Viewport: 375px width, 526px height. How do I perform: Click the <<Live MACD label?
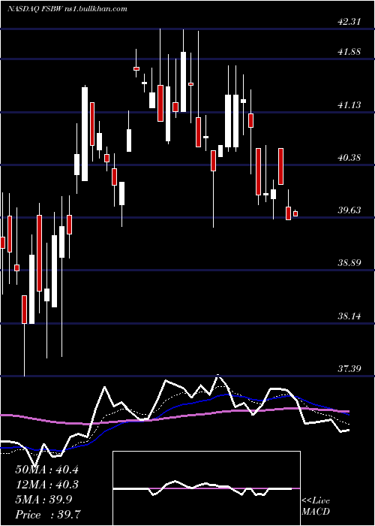[x=316, y=506]
